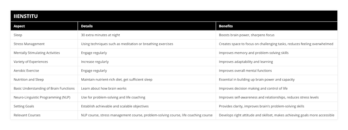
Task: Select 'Improves adaptability and learning' cell
Action: coord(277,62)
